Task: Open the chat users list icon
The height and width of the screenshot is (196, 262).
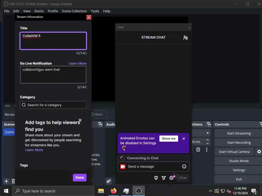Action: coord(185,38)
